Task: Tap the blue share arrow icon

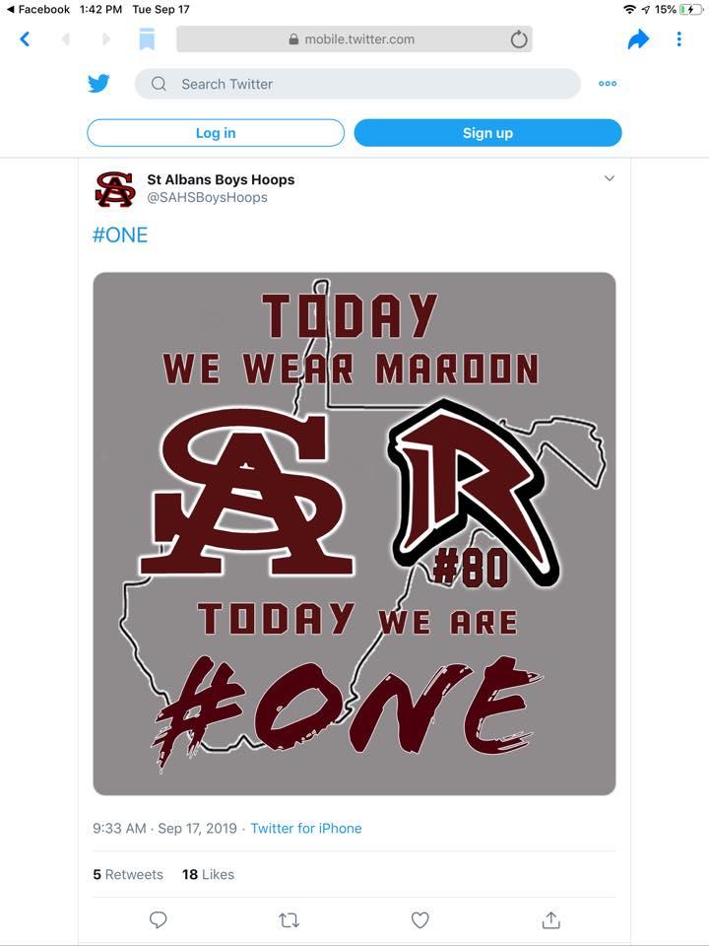Action: pyautogui.click(x=638, y=39)
